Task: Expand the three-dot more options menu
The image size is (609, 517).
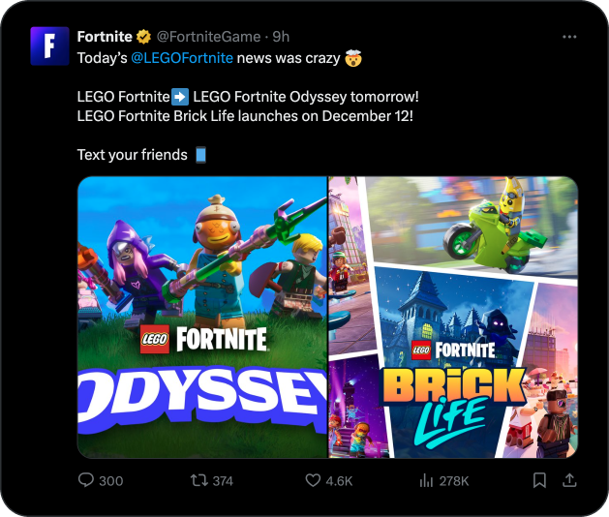Action: tap(569, 37)
